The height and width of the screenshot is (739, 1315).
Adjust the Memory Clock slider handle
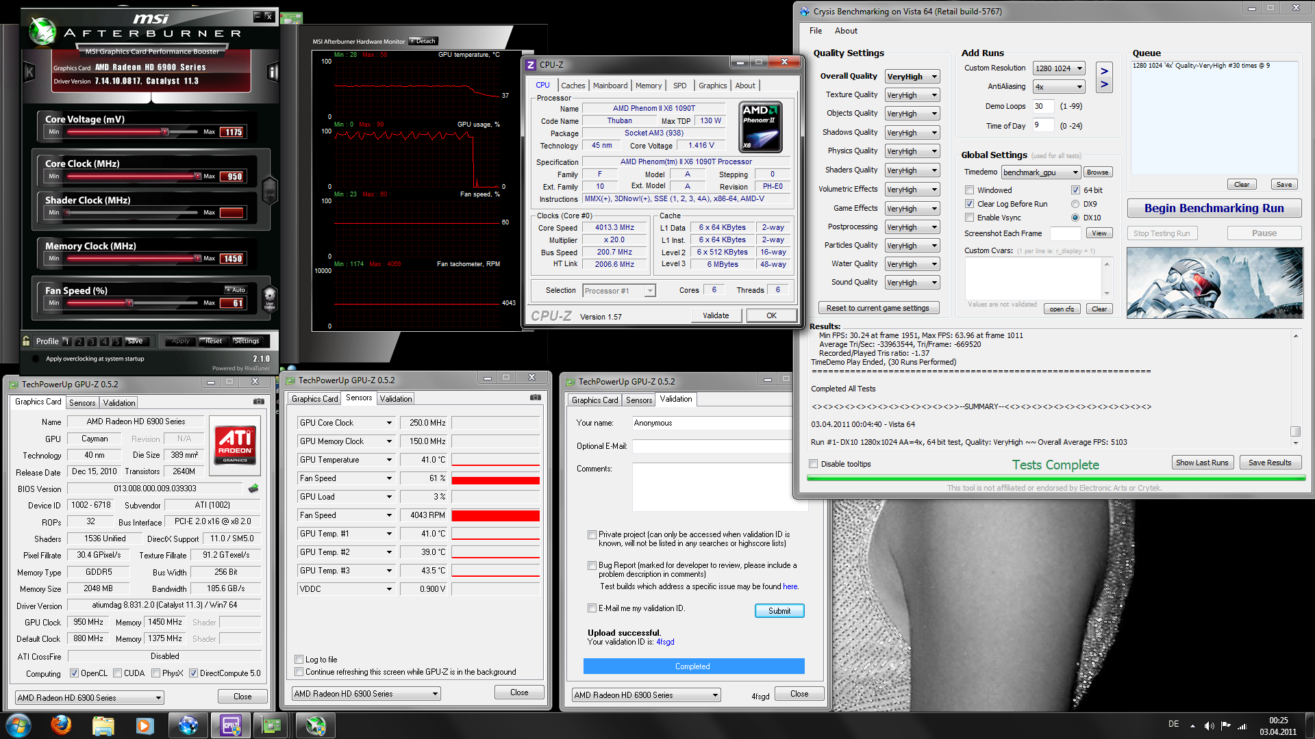[197, 258]
